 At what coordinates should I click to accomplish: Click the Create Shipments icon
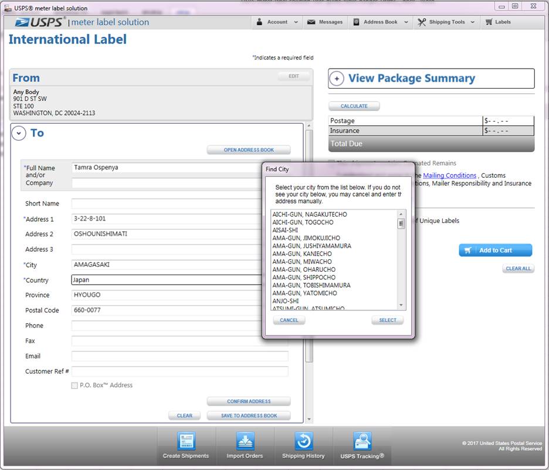(x=186, y=441)
